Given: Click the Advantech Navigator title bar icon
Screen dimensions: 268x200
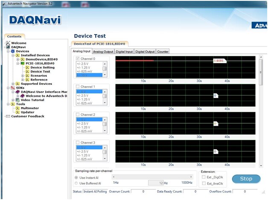Looking at the screenshot, I should [4, 3].
